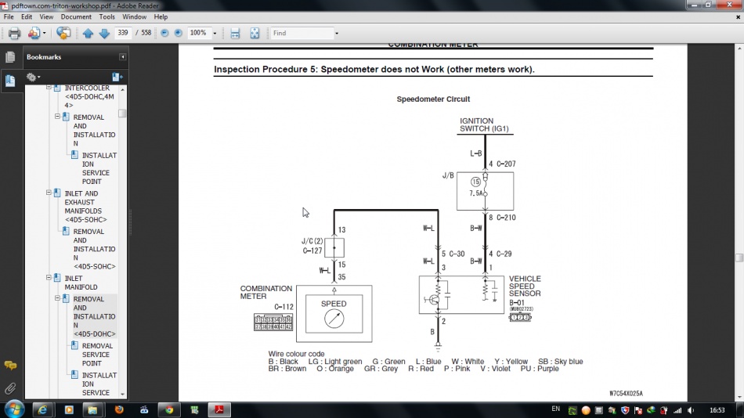This screenshot has width=744, height=418.
Task: Open the Edit menu
Action: pyautogui.click(x=27, y=16)
